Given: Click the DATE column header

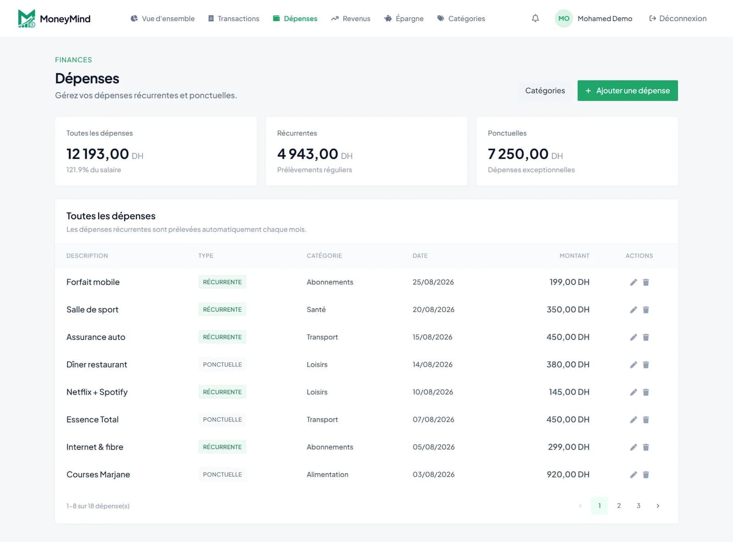Looking at the screenshot, I should (x=420, y=256).
